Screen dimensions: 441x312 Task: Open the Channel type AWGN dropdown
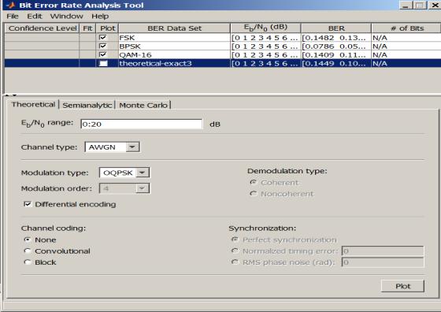(112, 147)
